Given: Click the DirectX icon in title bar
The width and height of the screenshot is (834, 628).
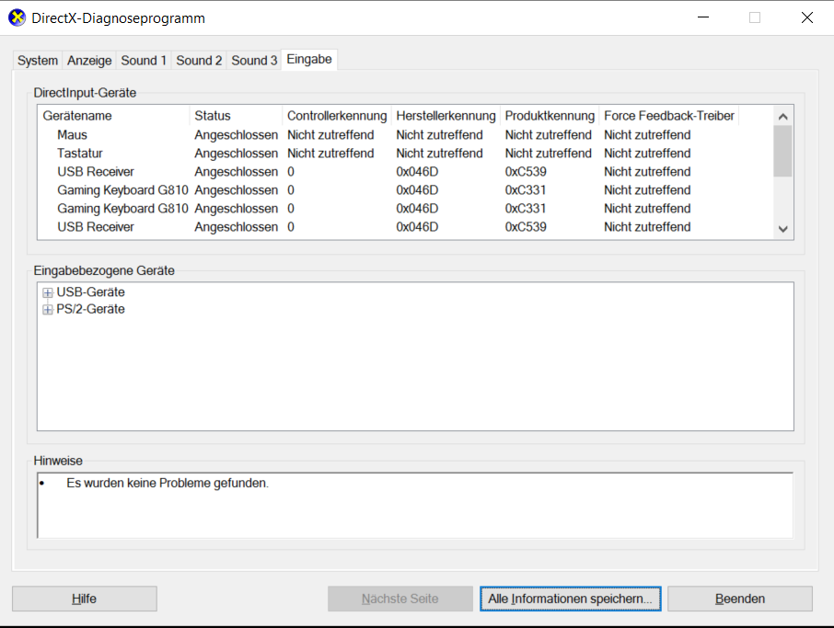Looking at the screenshot, I should click(17, 17).
